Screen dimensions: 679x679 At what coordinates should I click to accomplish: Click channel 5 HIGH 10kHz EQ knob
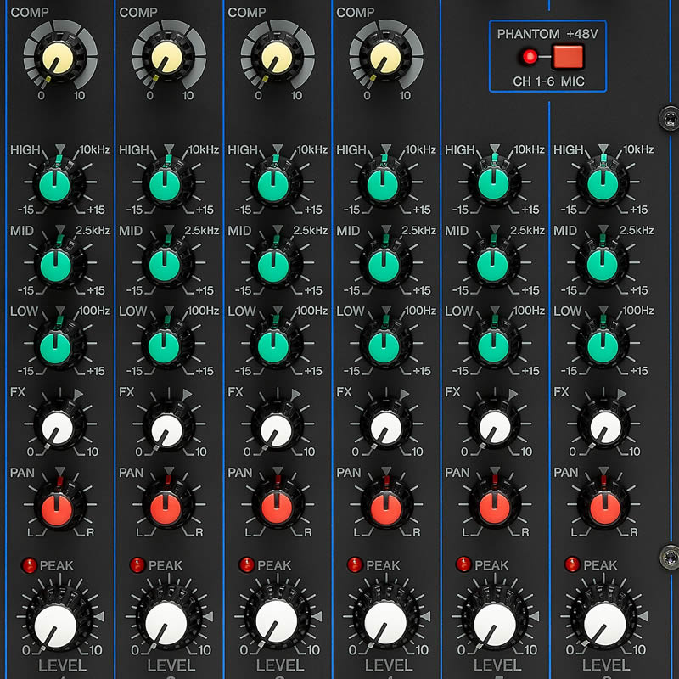pos(493,184)
